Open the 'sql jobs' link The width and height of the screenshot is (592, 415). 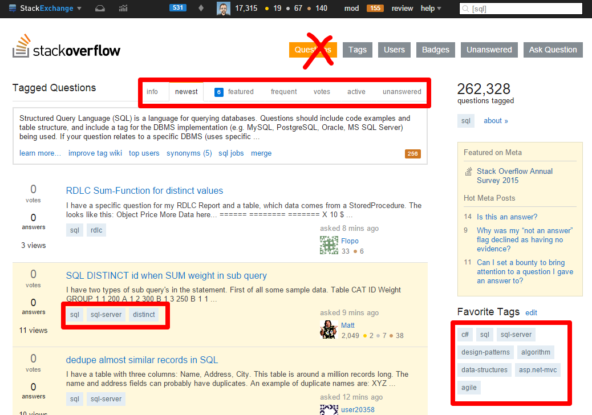(231, 153)
